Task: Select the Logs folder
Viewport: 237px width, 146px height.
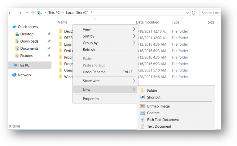Action: (68, 44)
